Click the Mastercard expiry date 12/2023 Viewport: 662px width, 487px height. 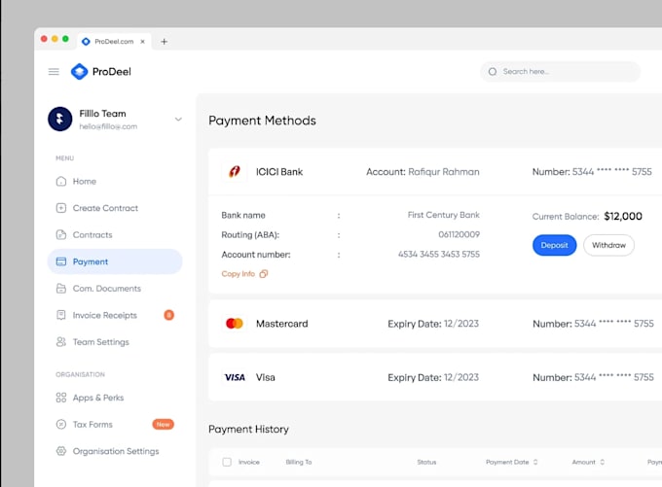461,324
